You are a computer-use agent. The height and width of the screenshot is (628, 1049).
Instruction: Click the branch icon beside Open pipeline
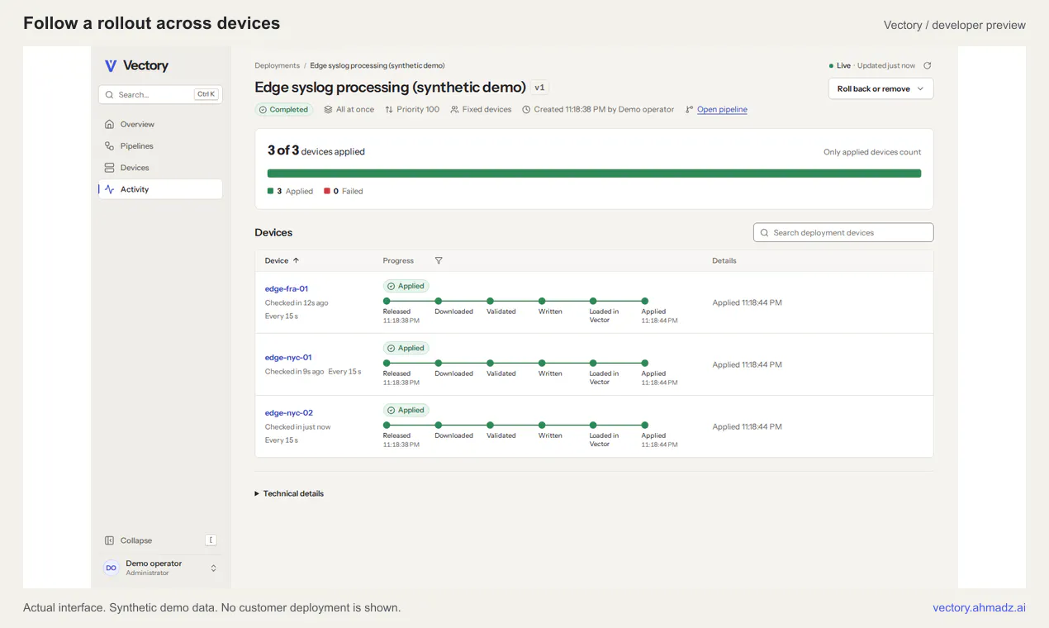click(689, 109)
